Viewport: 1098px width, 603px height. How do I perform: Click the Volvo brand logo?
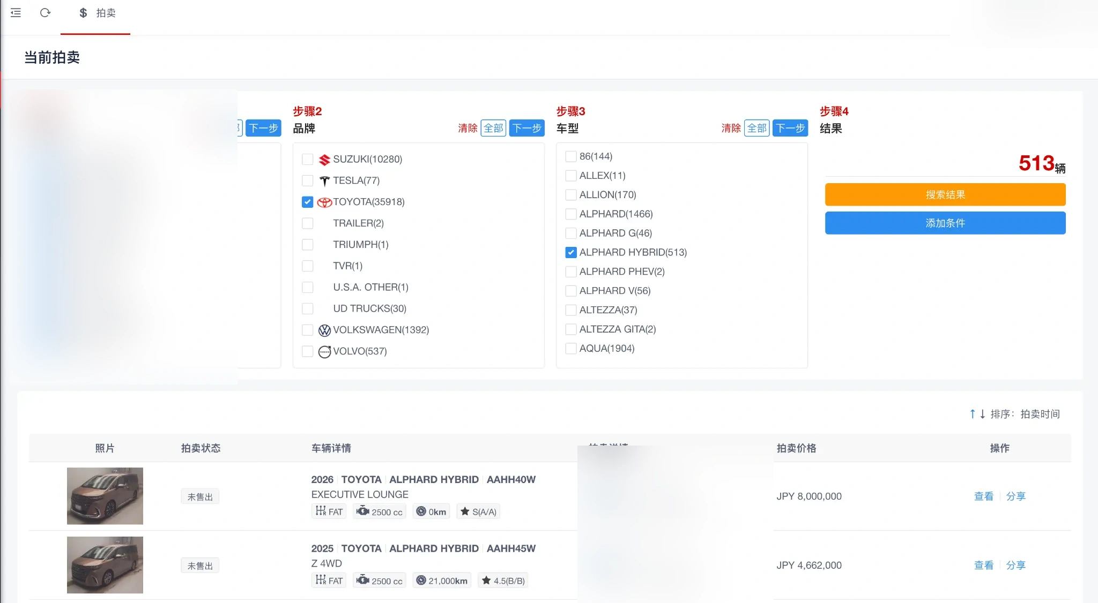coord(324,352)
